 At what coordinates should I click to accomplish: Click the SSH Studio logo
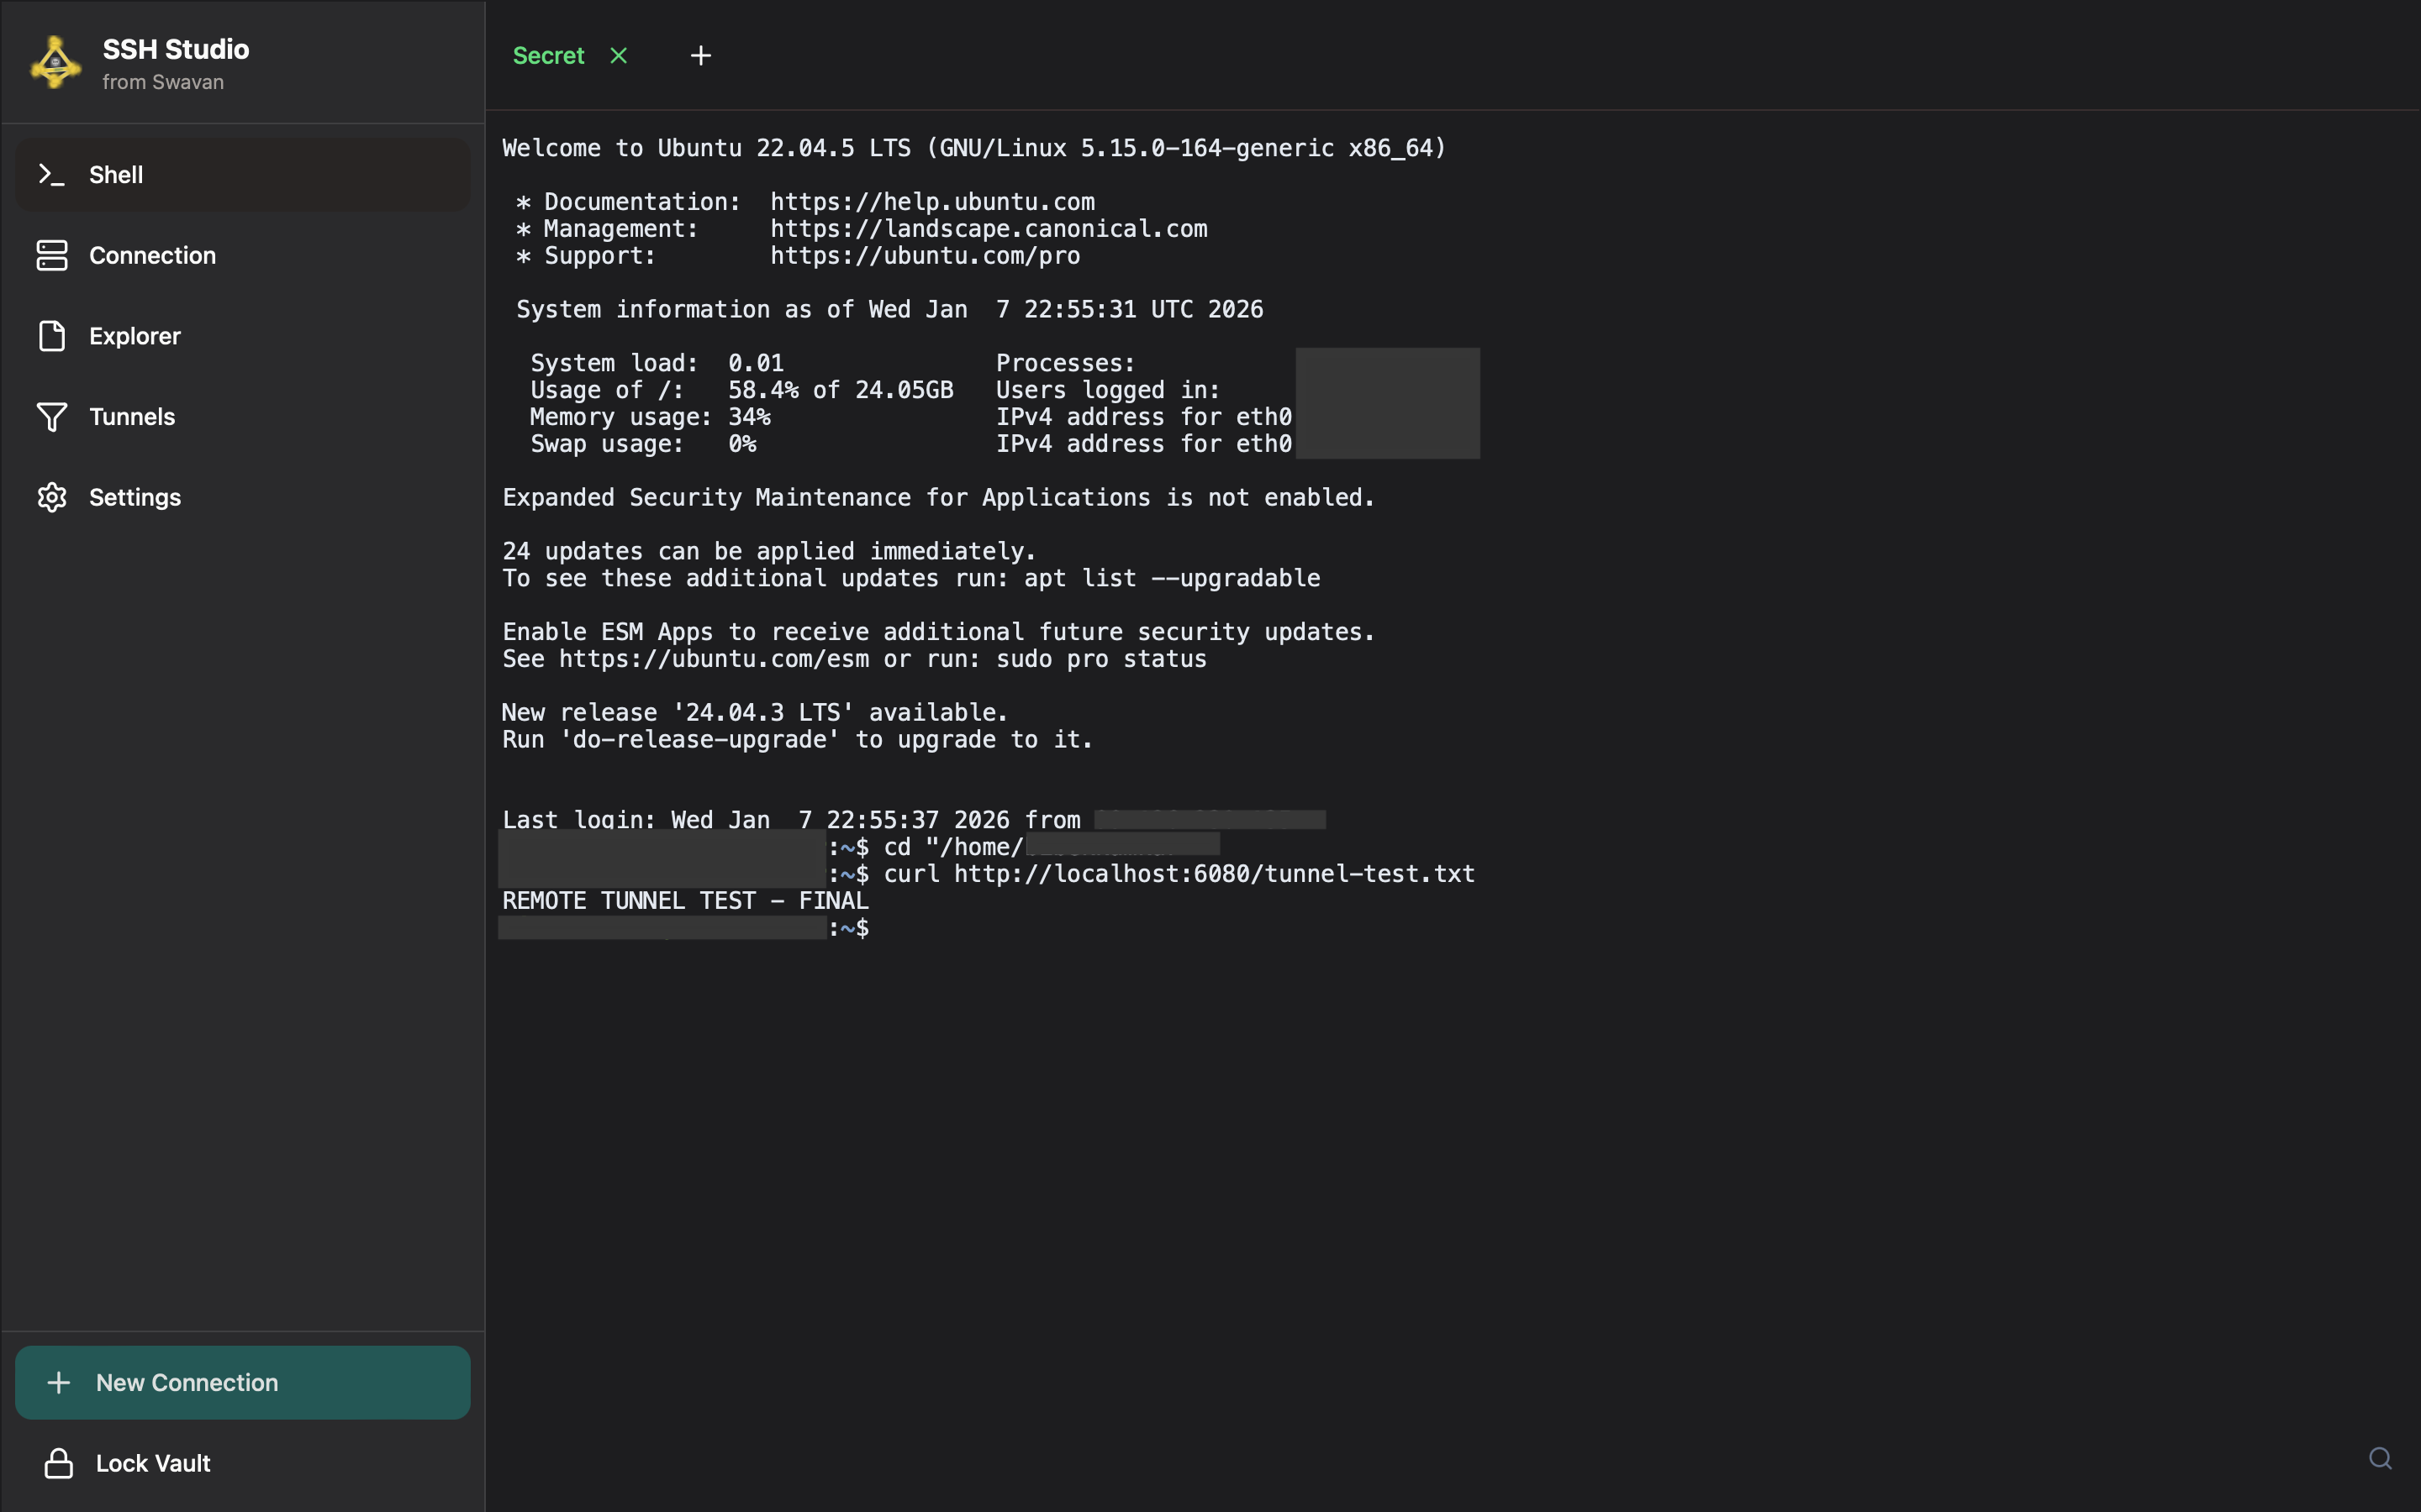[x=54, y=61]
